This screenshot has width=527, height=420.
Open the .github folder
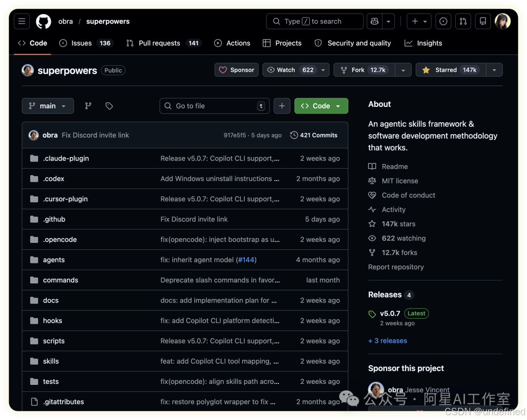[54, 220]
